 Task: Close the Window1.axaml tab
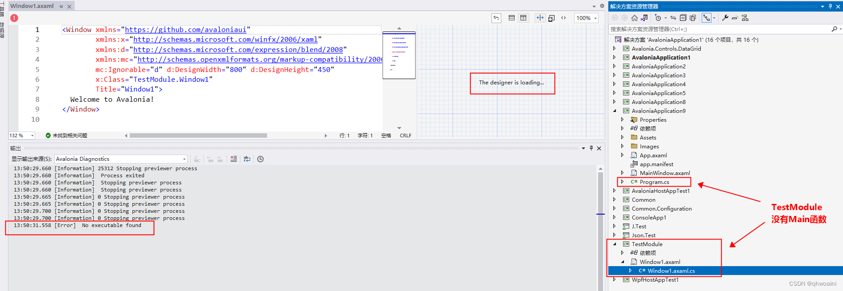[69, 7]
